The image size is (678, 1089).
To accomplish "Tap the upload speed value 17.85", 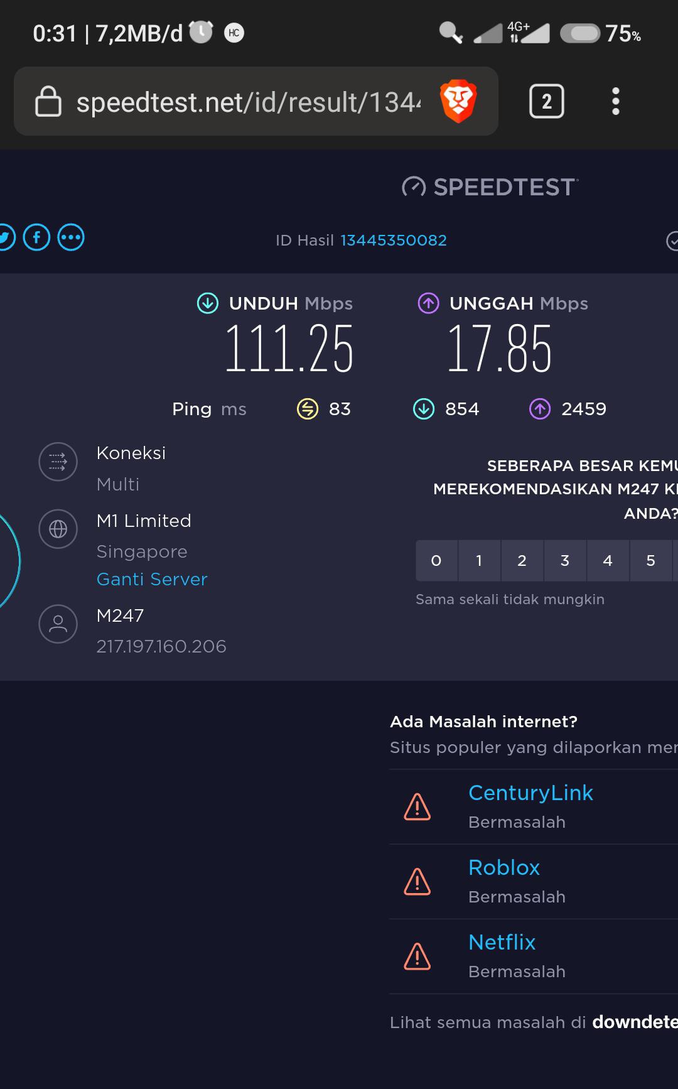I will coord(499,349).
